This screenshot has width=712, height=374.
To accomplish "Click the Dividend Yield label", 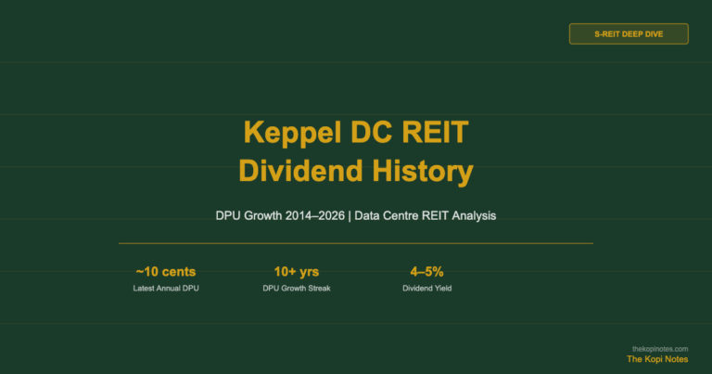I will coord(426,288).
